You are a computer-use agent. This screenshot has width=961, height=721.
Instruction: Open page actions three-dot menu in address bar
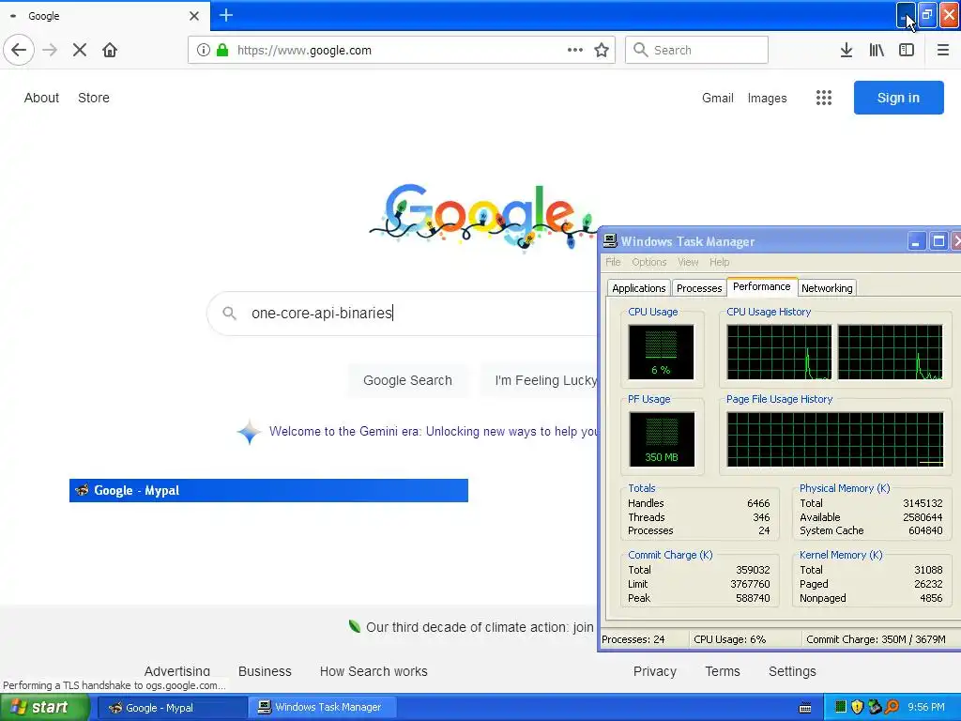coord(575,50)
